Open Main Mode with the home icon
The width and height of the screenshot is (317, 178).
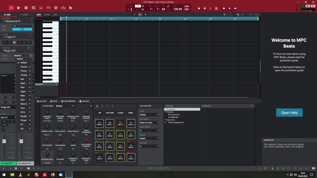coord(11,8)
